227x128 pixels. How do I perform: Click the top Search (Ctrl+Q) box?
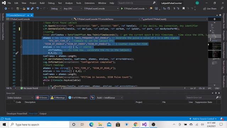click(x=137, y=3)
